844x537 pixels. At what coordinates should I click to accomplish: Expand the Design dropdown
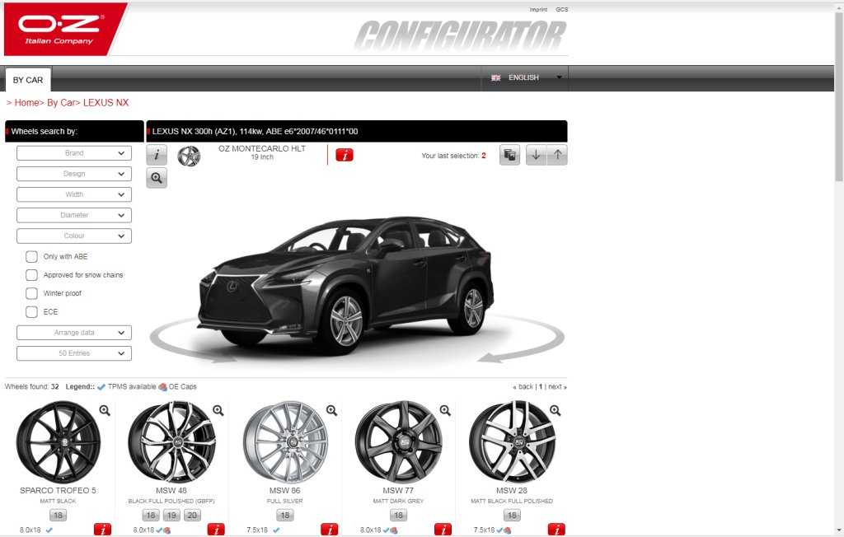(x=74, y=174)
